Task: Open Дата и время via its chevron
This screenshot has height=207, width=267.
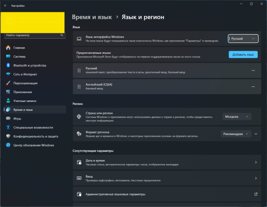Action: [x=256, y=162]
